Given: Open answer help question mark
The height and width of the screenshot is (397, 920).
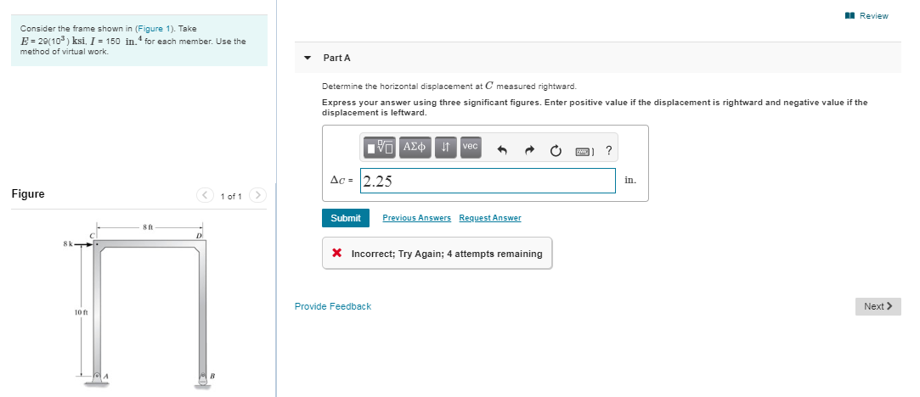Looking at the screenshot, I should point(609,150).
